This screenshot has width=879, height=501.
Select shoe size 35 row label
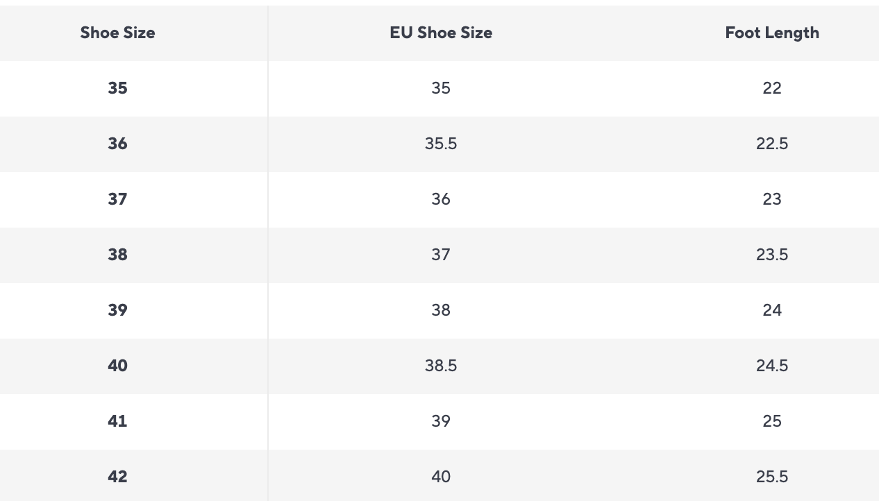117,88
